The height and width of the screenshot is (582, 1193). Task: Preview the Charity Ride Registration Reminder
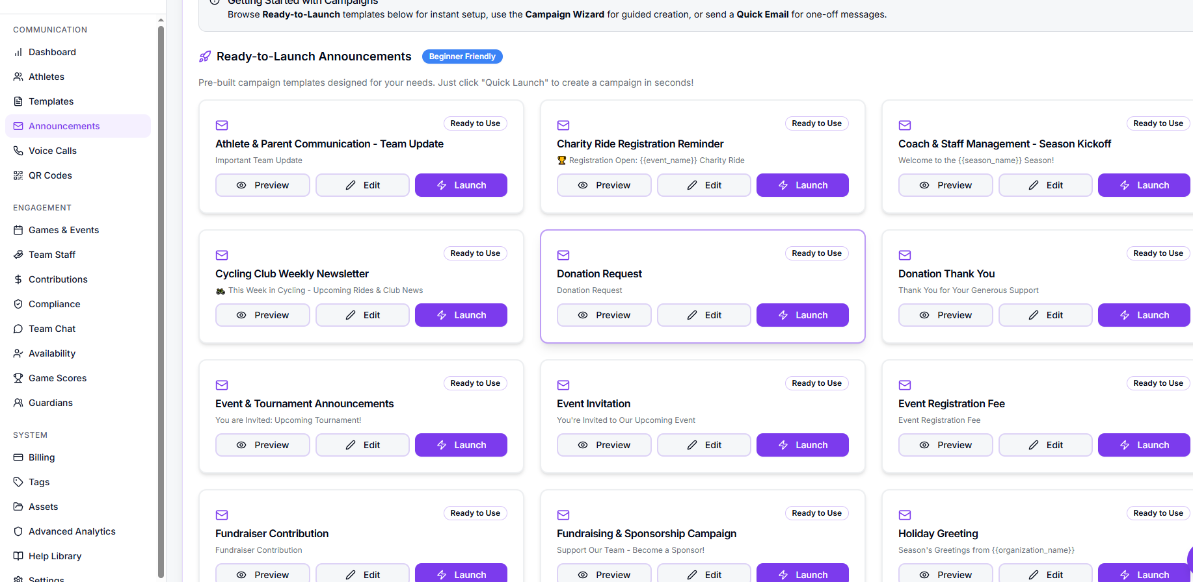point(604,185)
